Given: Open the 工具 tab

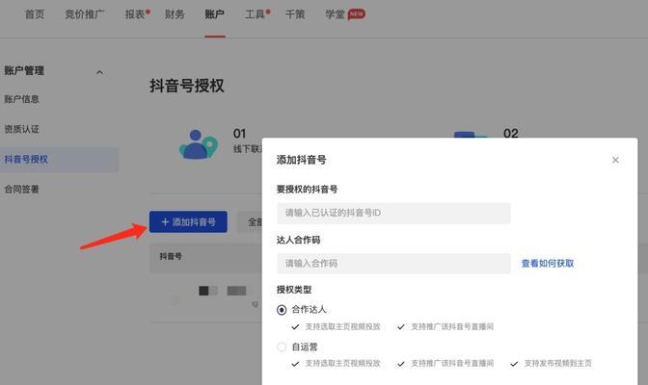Looking at the screenshot, I should (x=255, y=14).
